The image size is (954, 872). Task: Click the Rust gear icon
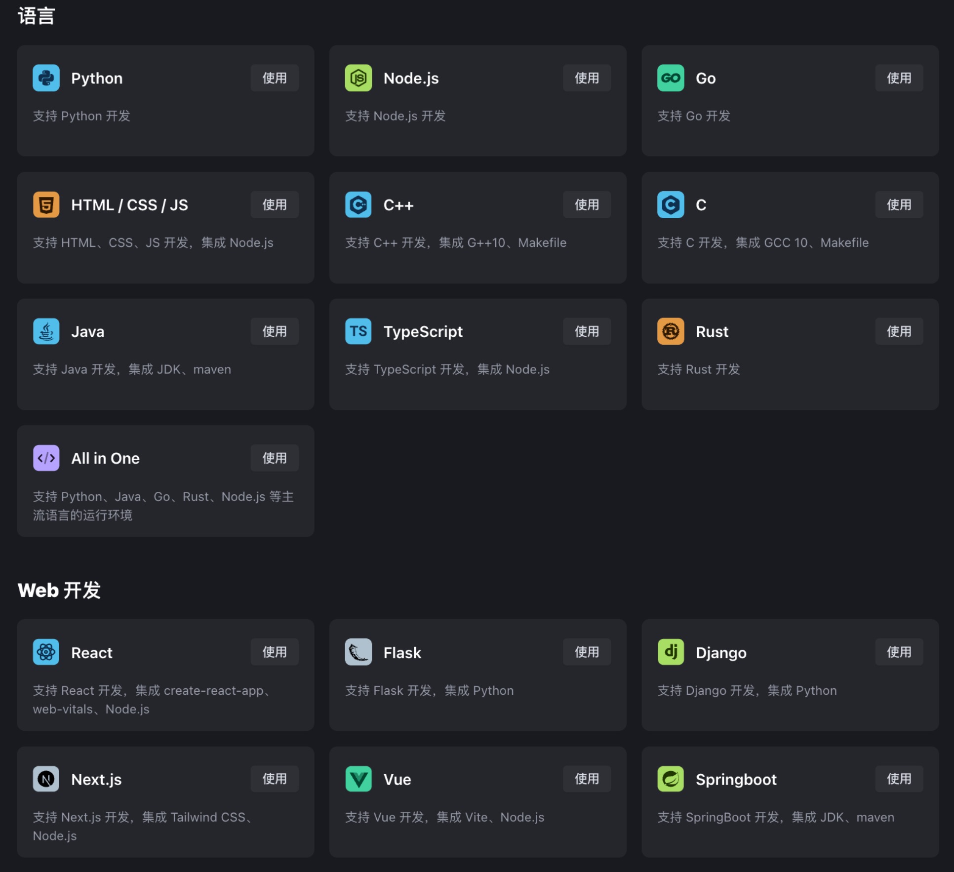670,331
